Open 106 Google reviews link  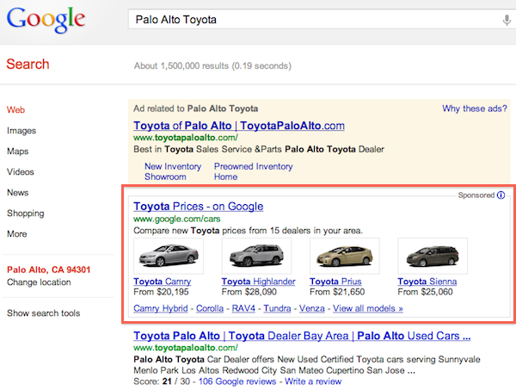click(237, 381)
